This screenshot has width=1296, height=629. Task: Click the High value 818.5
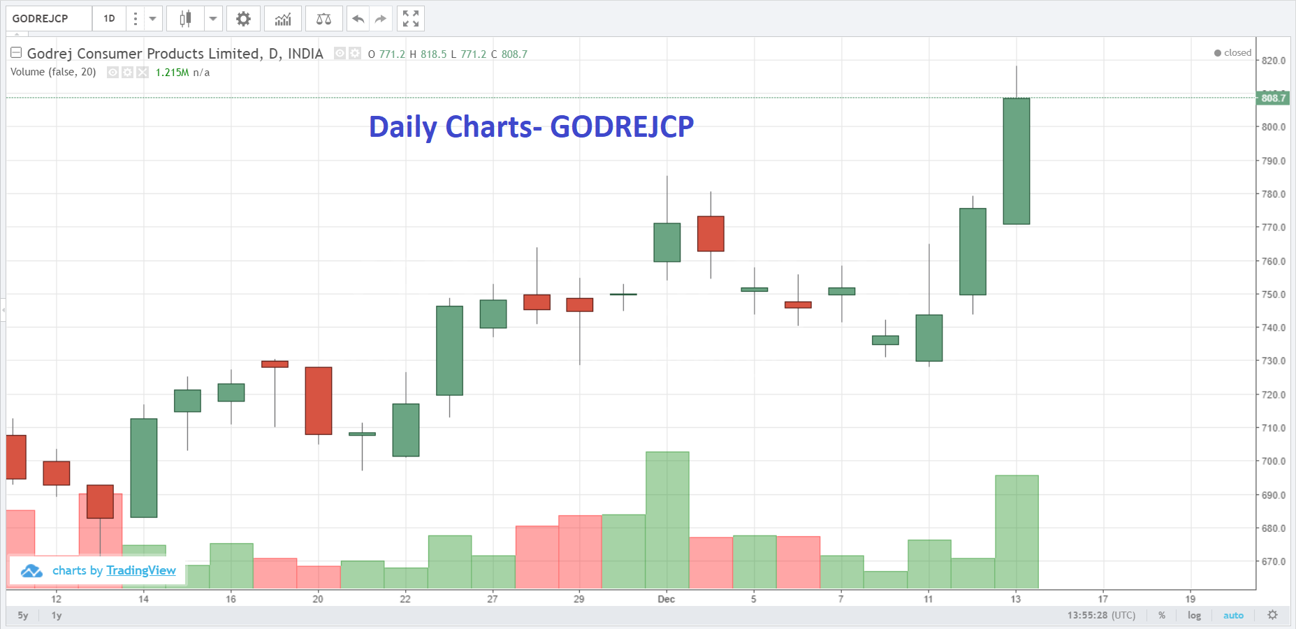point(433,54)
